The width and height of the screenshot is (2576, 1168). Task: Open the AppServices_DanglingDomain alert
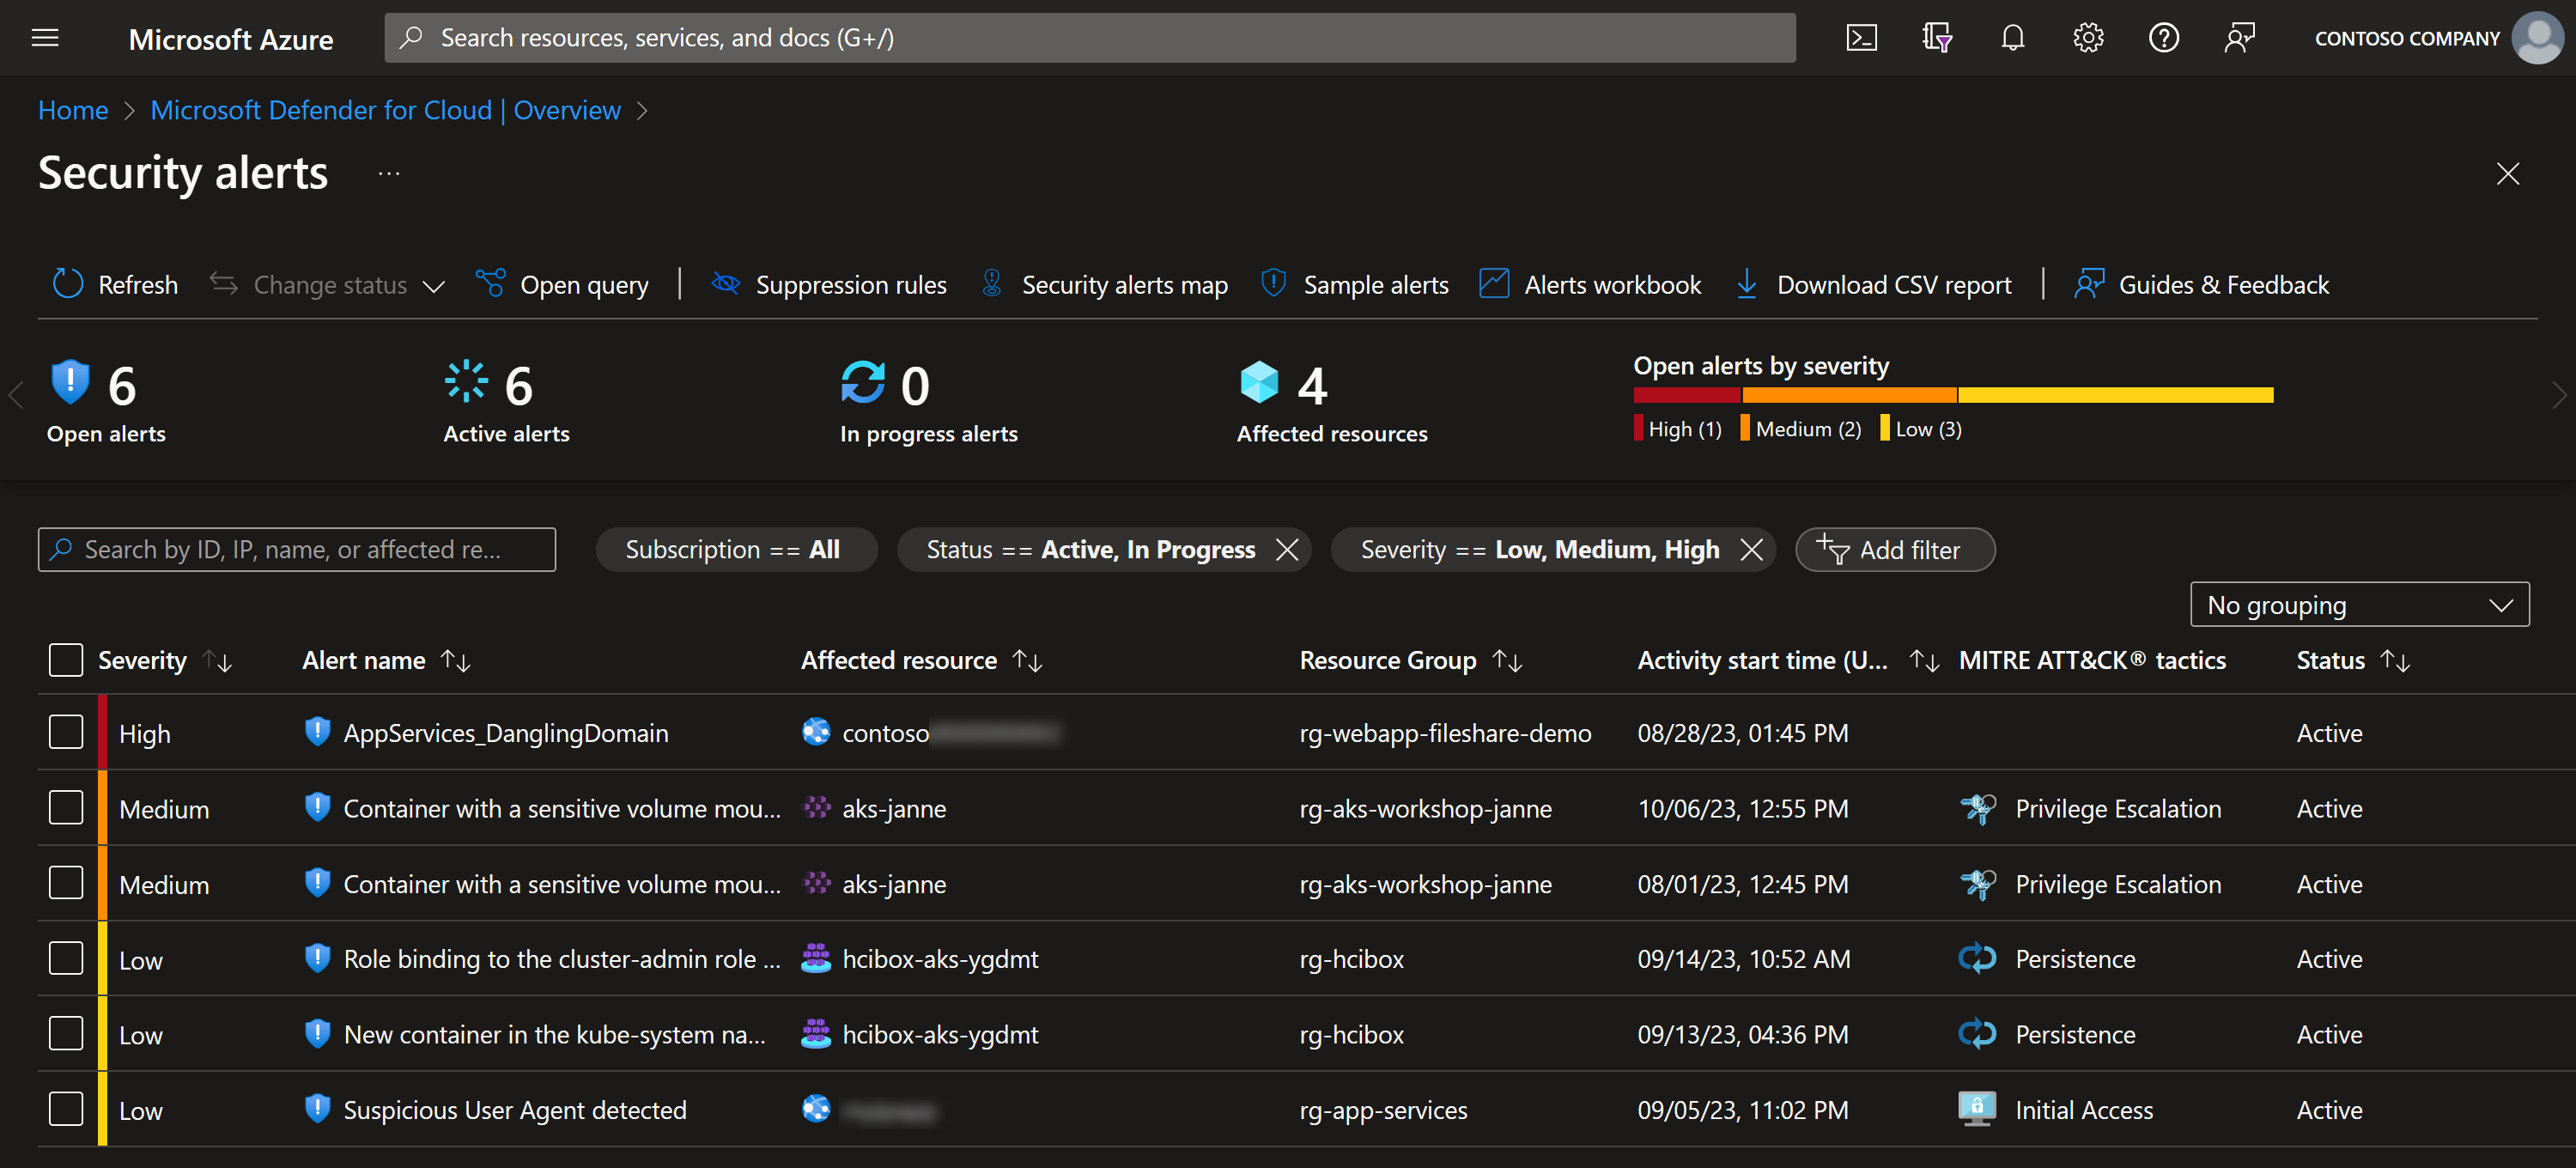(x=505, y=733)
